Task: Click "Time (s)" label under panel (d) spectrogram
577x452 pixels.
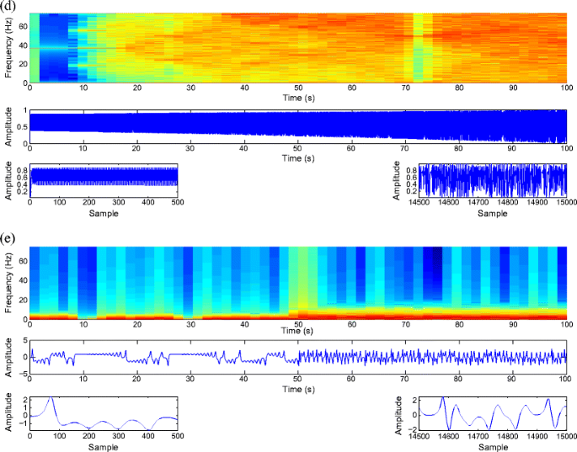Action: pyautogui.click(x=298, y=98)
